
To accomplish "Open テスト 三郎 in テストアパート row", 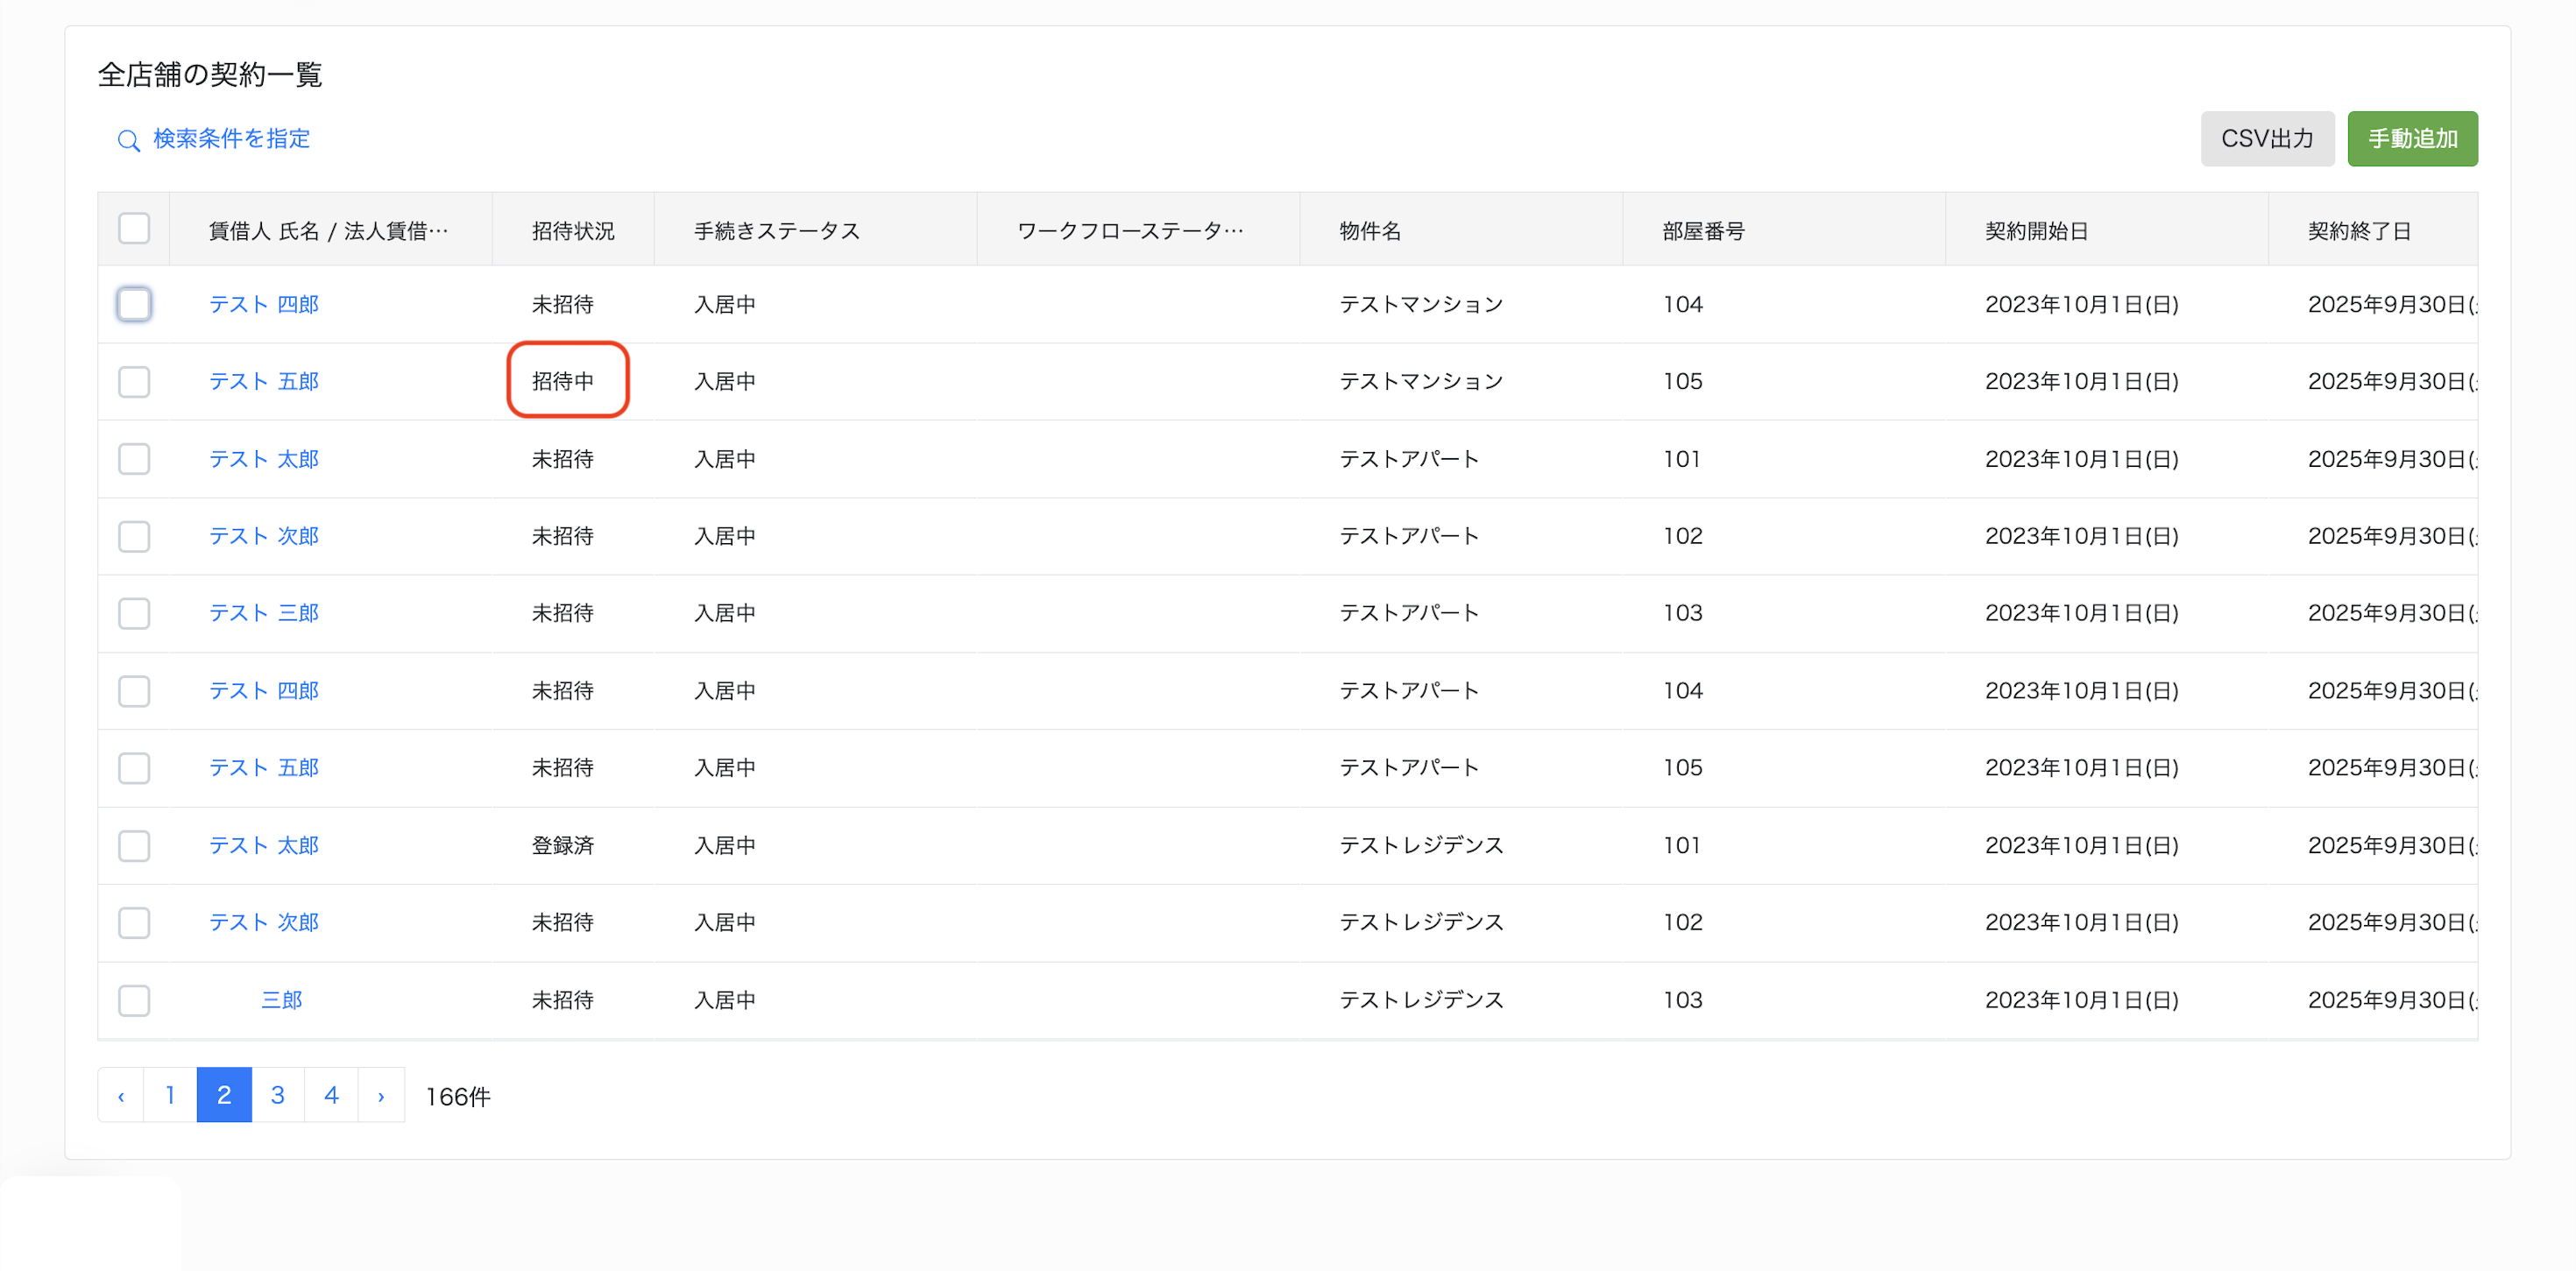I will [264, 613].
